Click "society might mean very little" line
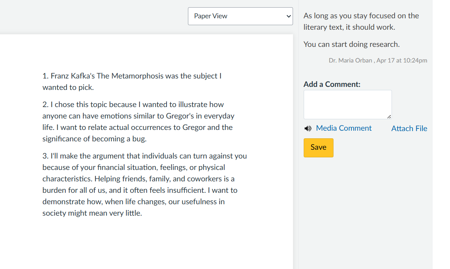The height and width of the screenshot is (269, 450). pyautogui.click(x=92, y=213)
